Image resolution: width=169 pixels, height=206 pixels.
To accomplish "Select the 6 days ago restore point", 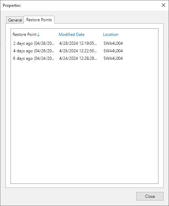I will tap(34, 58).
